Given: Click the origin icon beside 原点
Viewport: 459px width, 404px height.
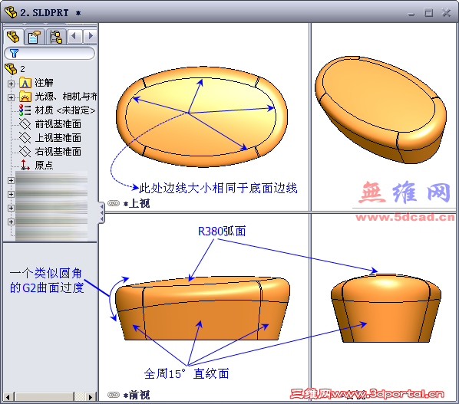Looking at the screenshot, I should pos(25,165).
